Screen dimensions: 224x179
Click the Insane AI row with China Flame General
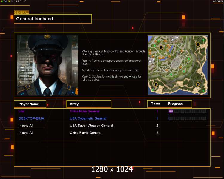click(112, 133)
